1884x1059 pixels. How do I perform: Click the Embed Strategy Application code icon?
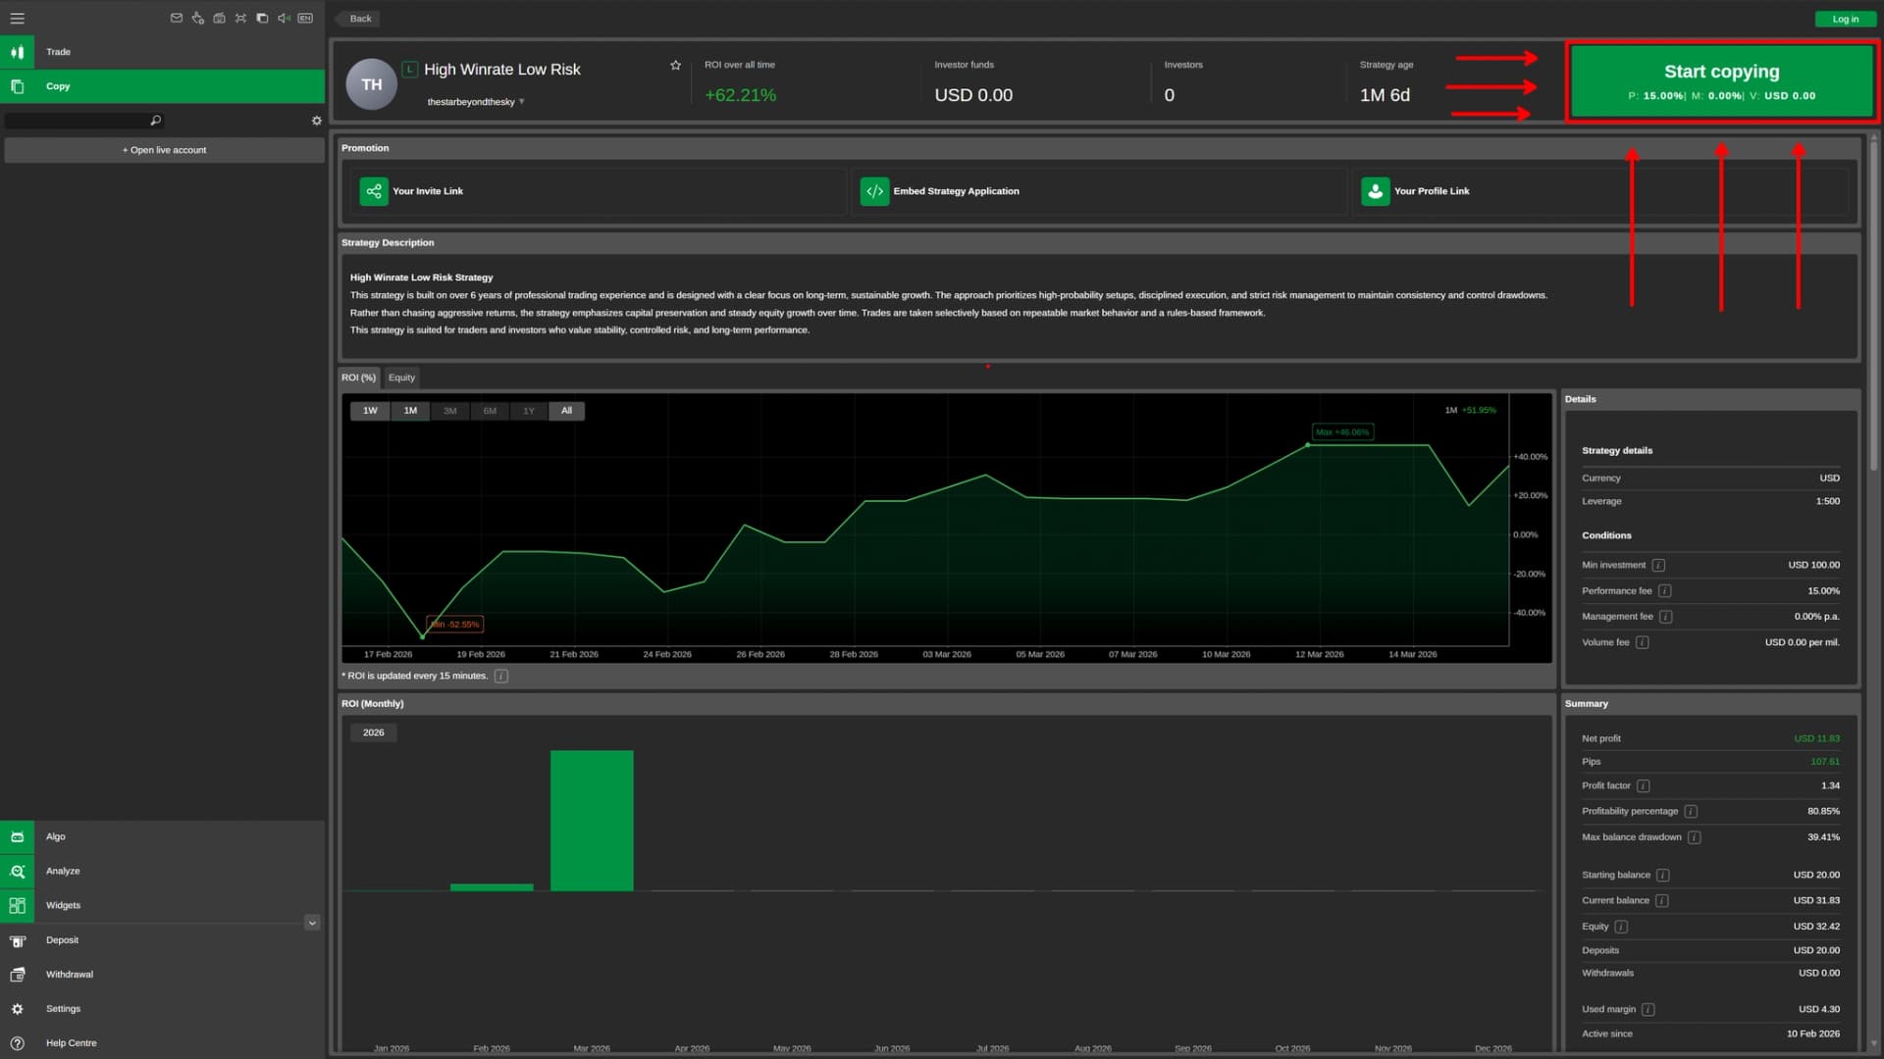click(x=874, y=191)
